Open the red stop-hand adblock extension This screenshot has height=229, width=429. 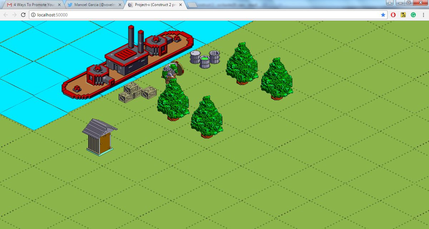point(393,15)
